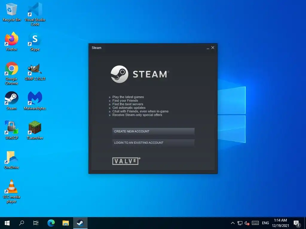Select the Firefox desktop shortcut
Screen dimensions: 306x229
tap(12, 41)
